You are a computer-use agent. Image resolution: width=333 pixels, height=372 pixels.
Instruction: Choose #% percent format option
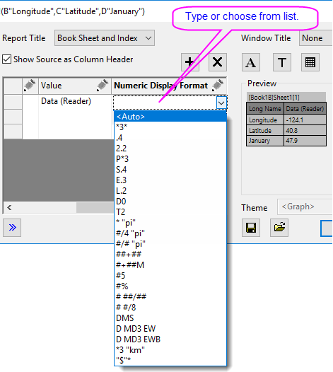pos(170,286)
